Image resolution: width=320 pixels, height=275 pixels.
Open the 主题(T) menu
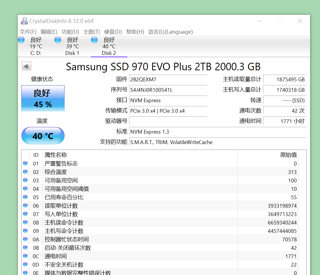[92, 32]
